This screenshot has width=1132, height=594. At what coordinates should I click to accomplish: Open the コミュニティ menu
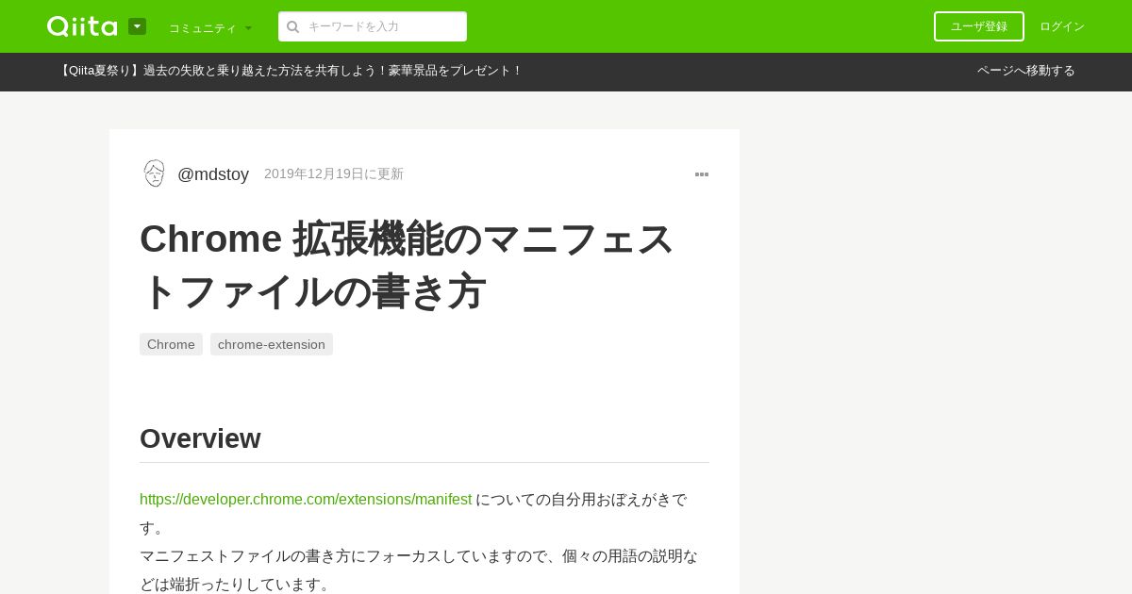pyautogui.click(x=210, y=27)
